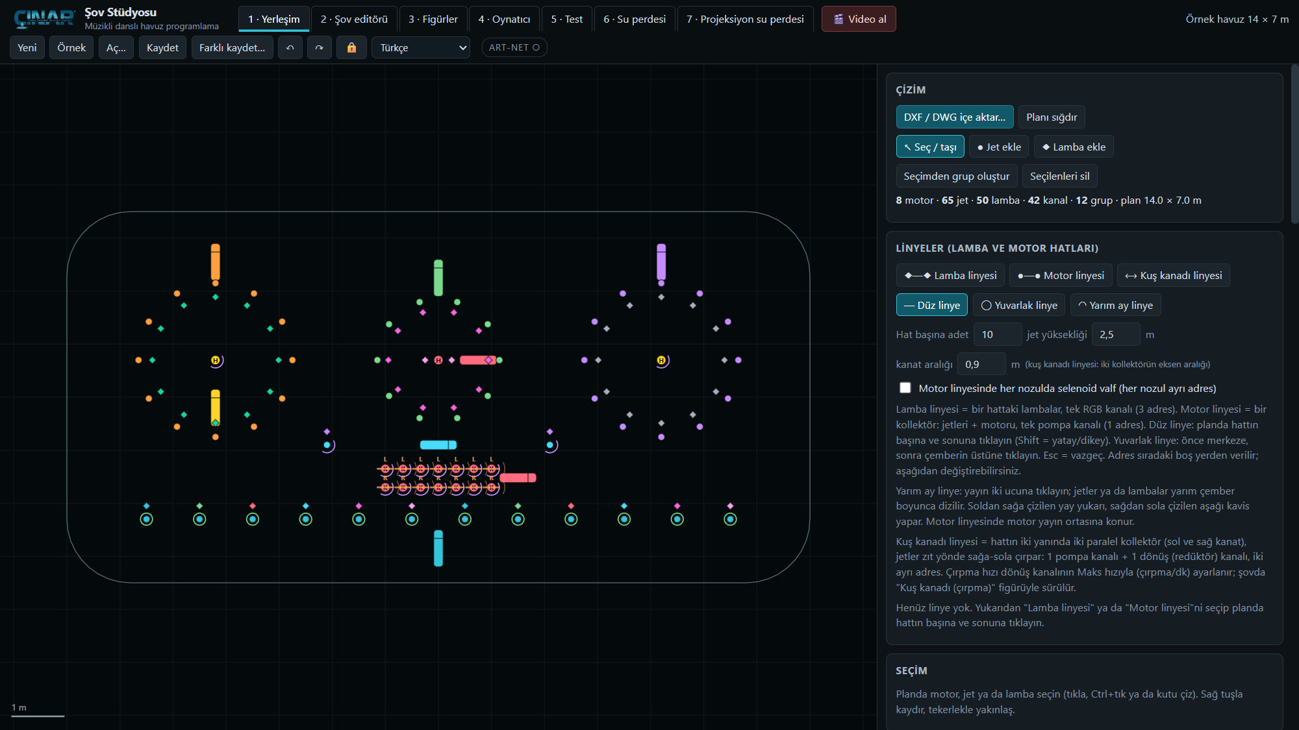1299x730 pixels.
Task: Click the Video al button
Action: tap(859, 19)
